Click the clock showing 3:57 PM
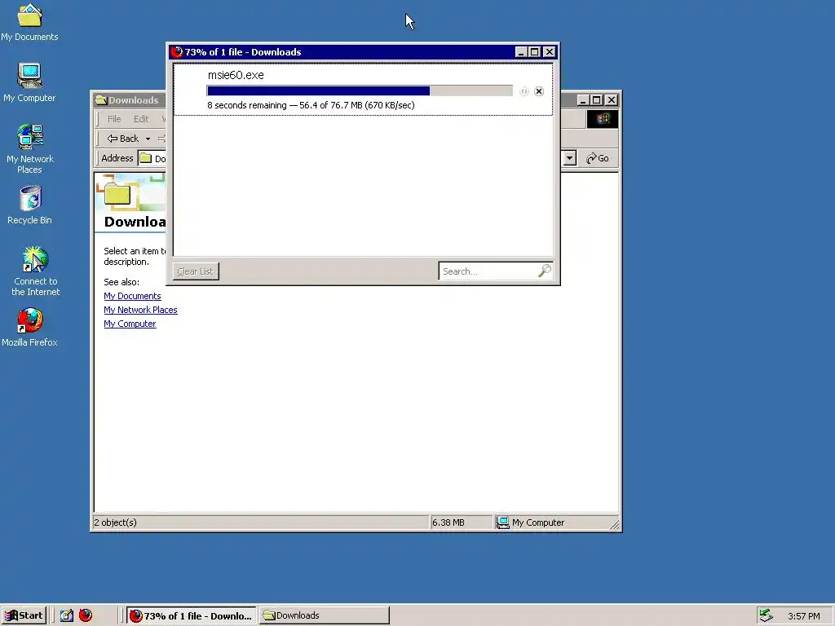This screenshot has height=626, width=835. [803, 616]
